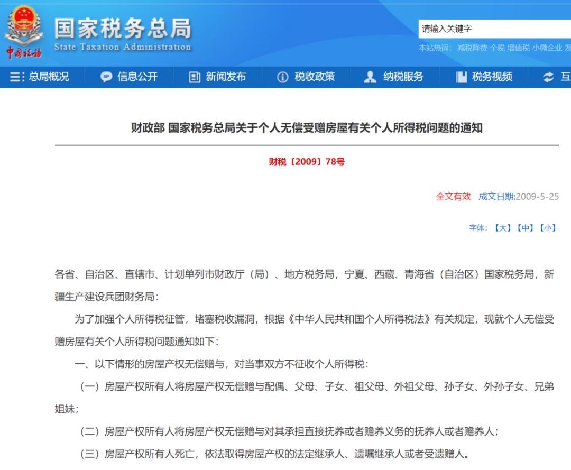
Task: Click the 成文日期:2009-5-25 text
Action: click(519, 197)
